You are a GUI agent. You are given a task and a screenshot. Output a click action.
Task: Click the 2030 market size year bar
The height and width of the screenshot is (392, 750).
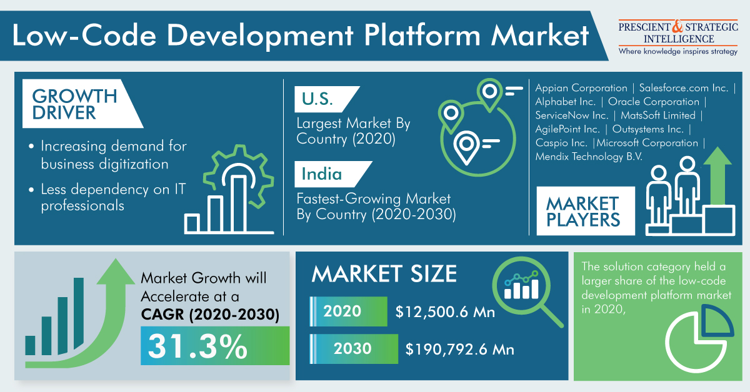[x=354, y=348]
